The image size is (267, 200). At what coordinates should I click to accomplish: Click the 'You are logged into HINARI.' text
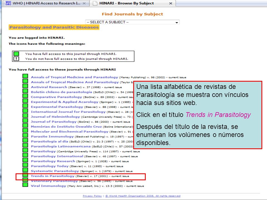(x=37, y=38)
